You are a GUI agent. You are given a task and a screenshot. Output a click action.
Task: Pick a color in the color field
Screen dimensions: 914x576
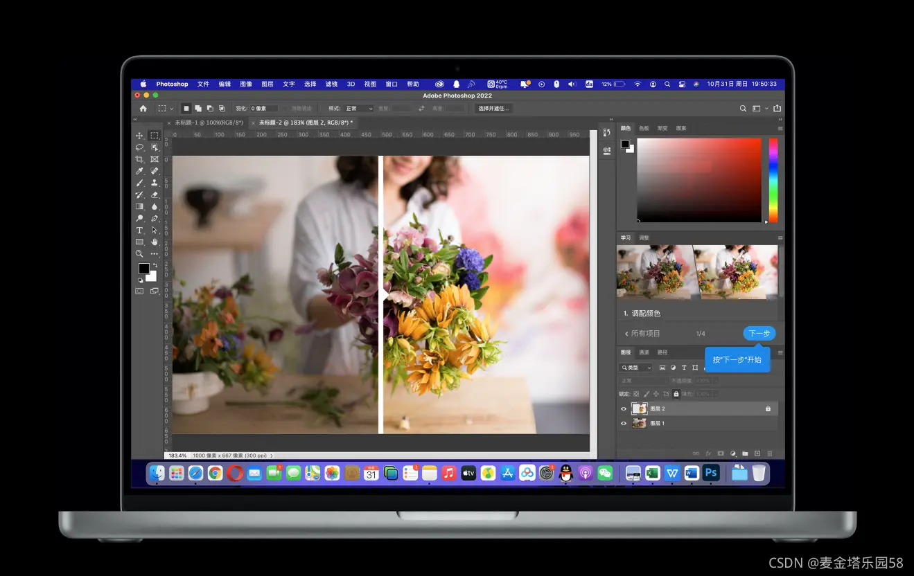tap(699, 180)
